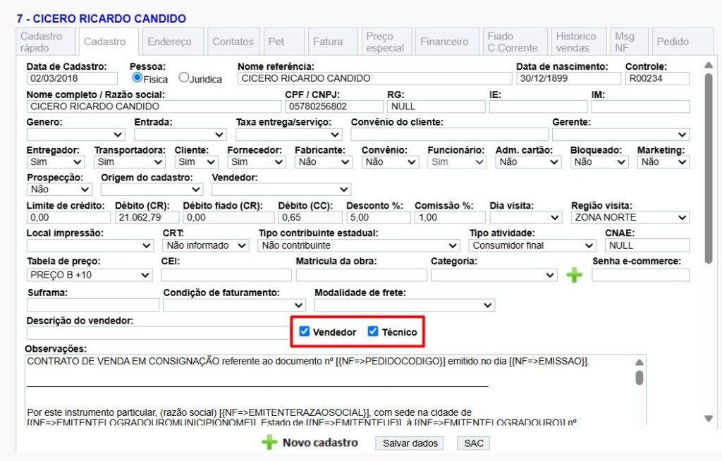Click the SAC button

(473, 443)
